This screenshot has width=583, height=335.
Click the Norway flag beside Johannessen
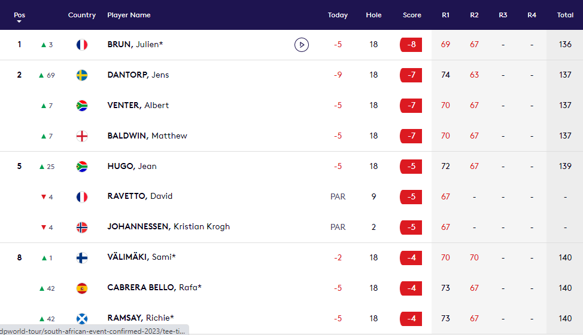pos(82,227)
